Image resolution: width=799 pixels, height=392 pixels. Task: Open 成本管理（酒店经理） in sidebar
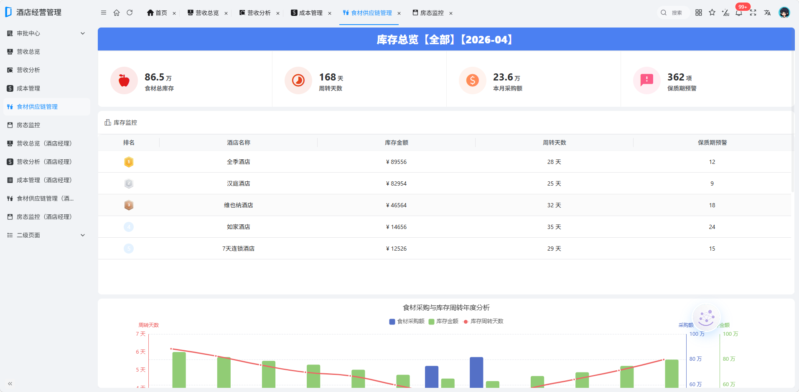pyautogui.click(x=47, y=180)
